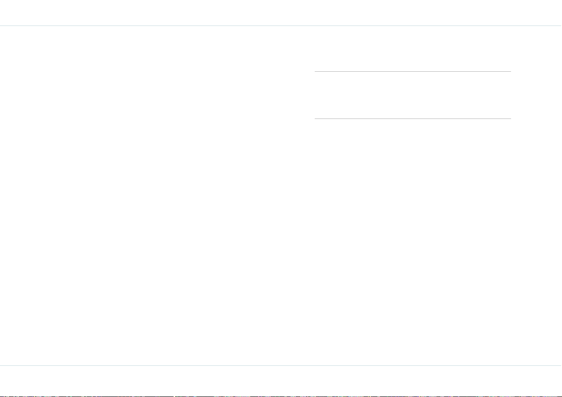This screenshot has height=397, width=562.
Task: Click right end of bottom teal divider
Action: (561, 365)
